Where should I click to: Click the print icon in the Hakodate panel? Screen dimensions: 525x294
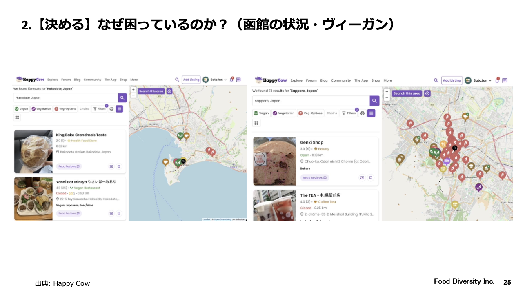111,109
